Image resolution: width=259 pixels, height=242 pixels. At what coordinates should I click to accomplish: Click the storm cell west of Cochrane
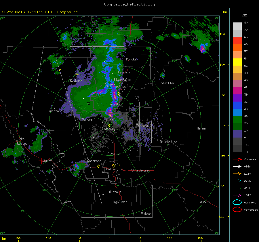point(77,166)
